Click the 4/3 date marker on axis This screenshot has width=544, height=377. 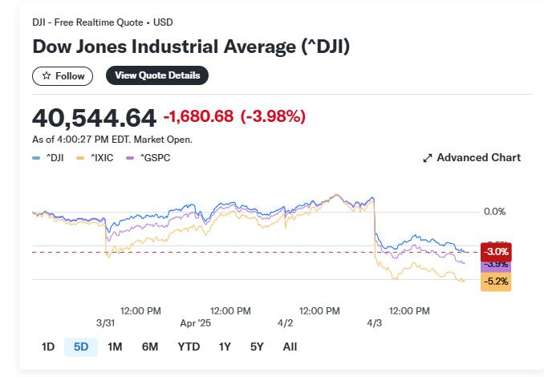pos(375,323)
